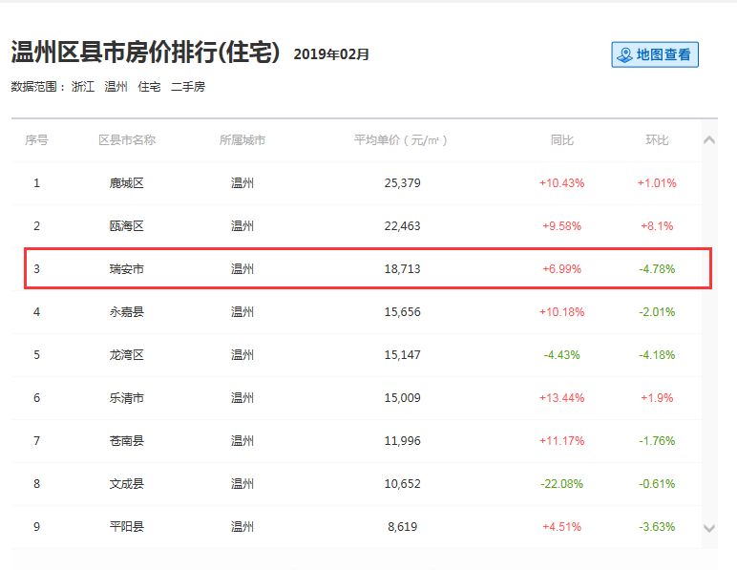This screenshot has width=737, height=570.
Task: Click the month-on-month value +1.9%
Action: click(657, 398)
